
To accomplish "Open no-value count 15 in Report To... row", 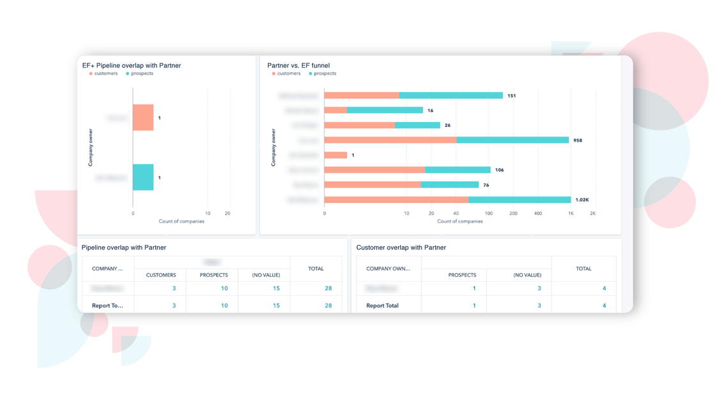I will (276, 306).
